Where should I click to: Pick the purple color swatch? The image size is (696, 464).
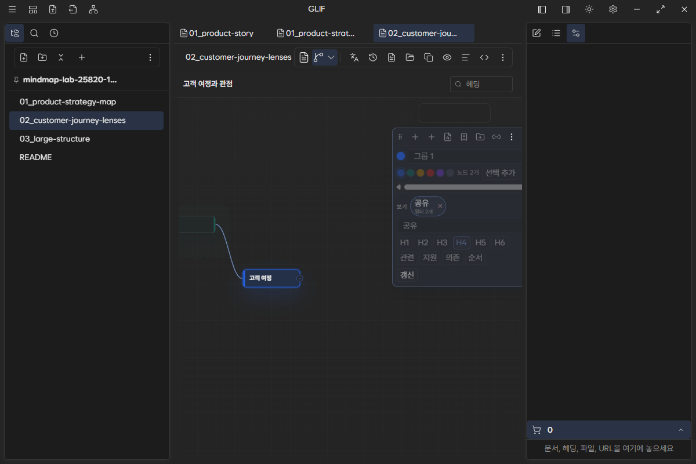tap(440, 173)
